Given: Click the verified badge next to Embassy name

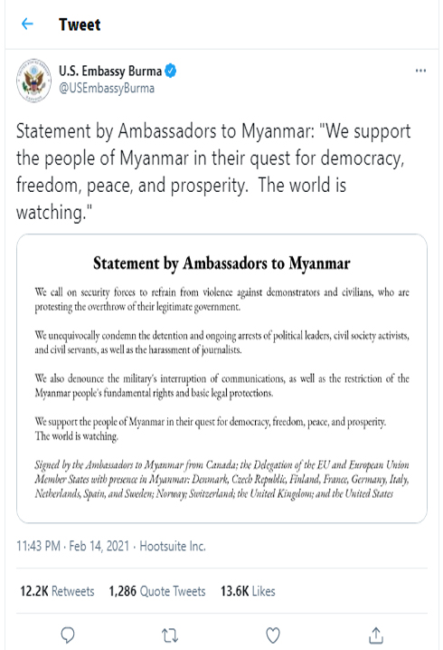Looking at the screenshot, I should click(171, 71).
